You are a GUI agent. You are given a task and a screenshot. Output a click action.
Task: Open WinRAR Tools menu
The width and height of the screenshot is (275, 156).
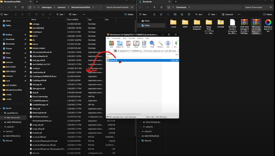pos(125,38)
